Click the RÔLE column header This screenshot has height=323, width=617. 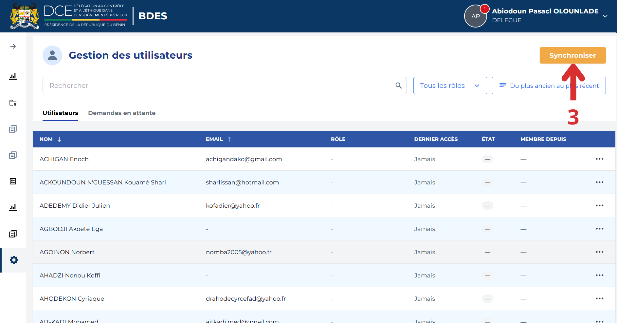[x=338, y=139]
